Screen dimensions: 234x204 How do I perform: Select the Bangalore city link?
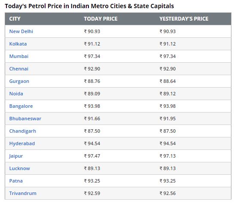tap(21, 106)
